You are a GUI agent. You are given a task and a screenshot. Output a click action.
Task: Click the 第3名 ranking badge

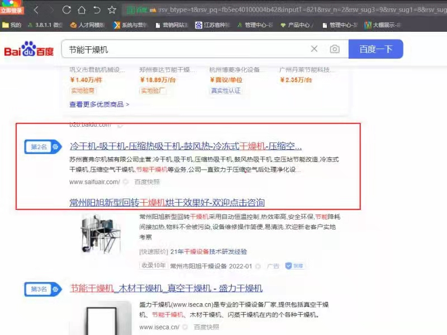tap(43, 289)
